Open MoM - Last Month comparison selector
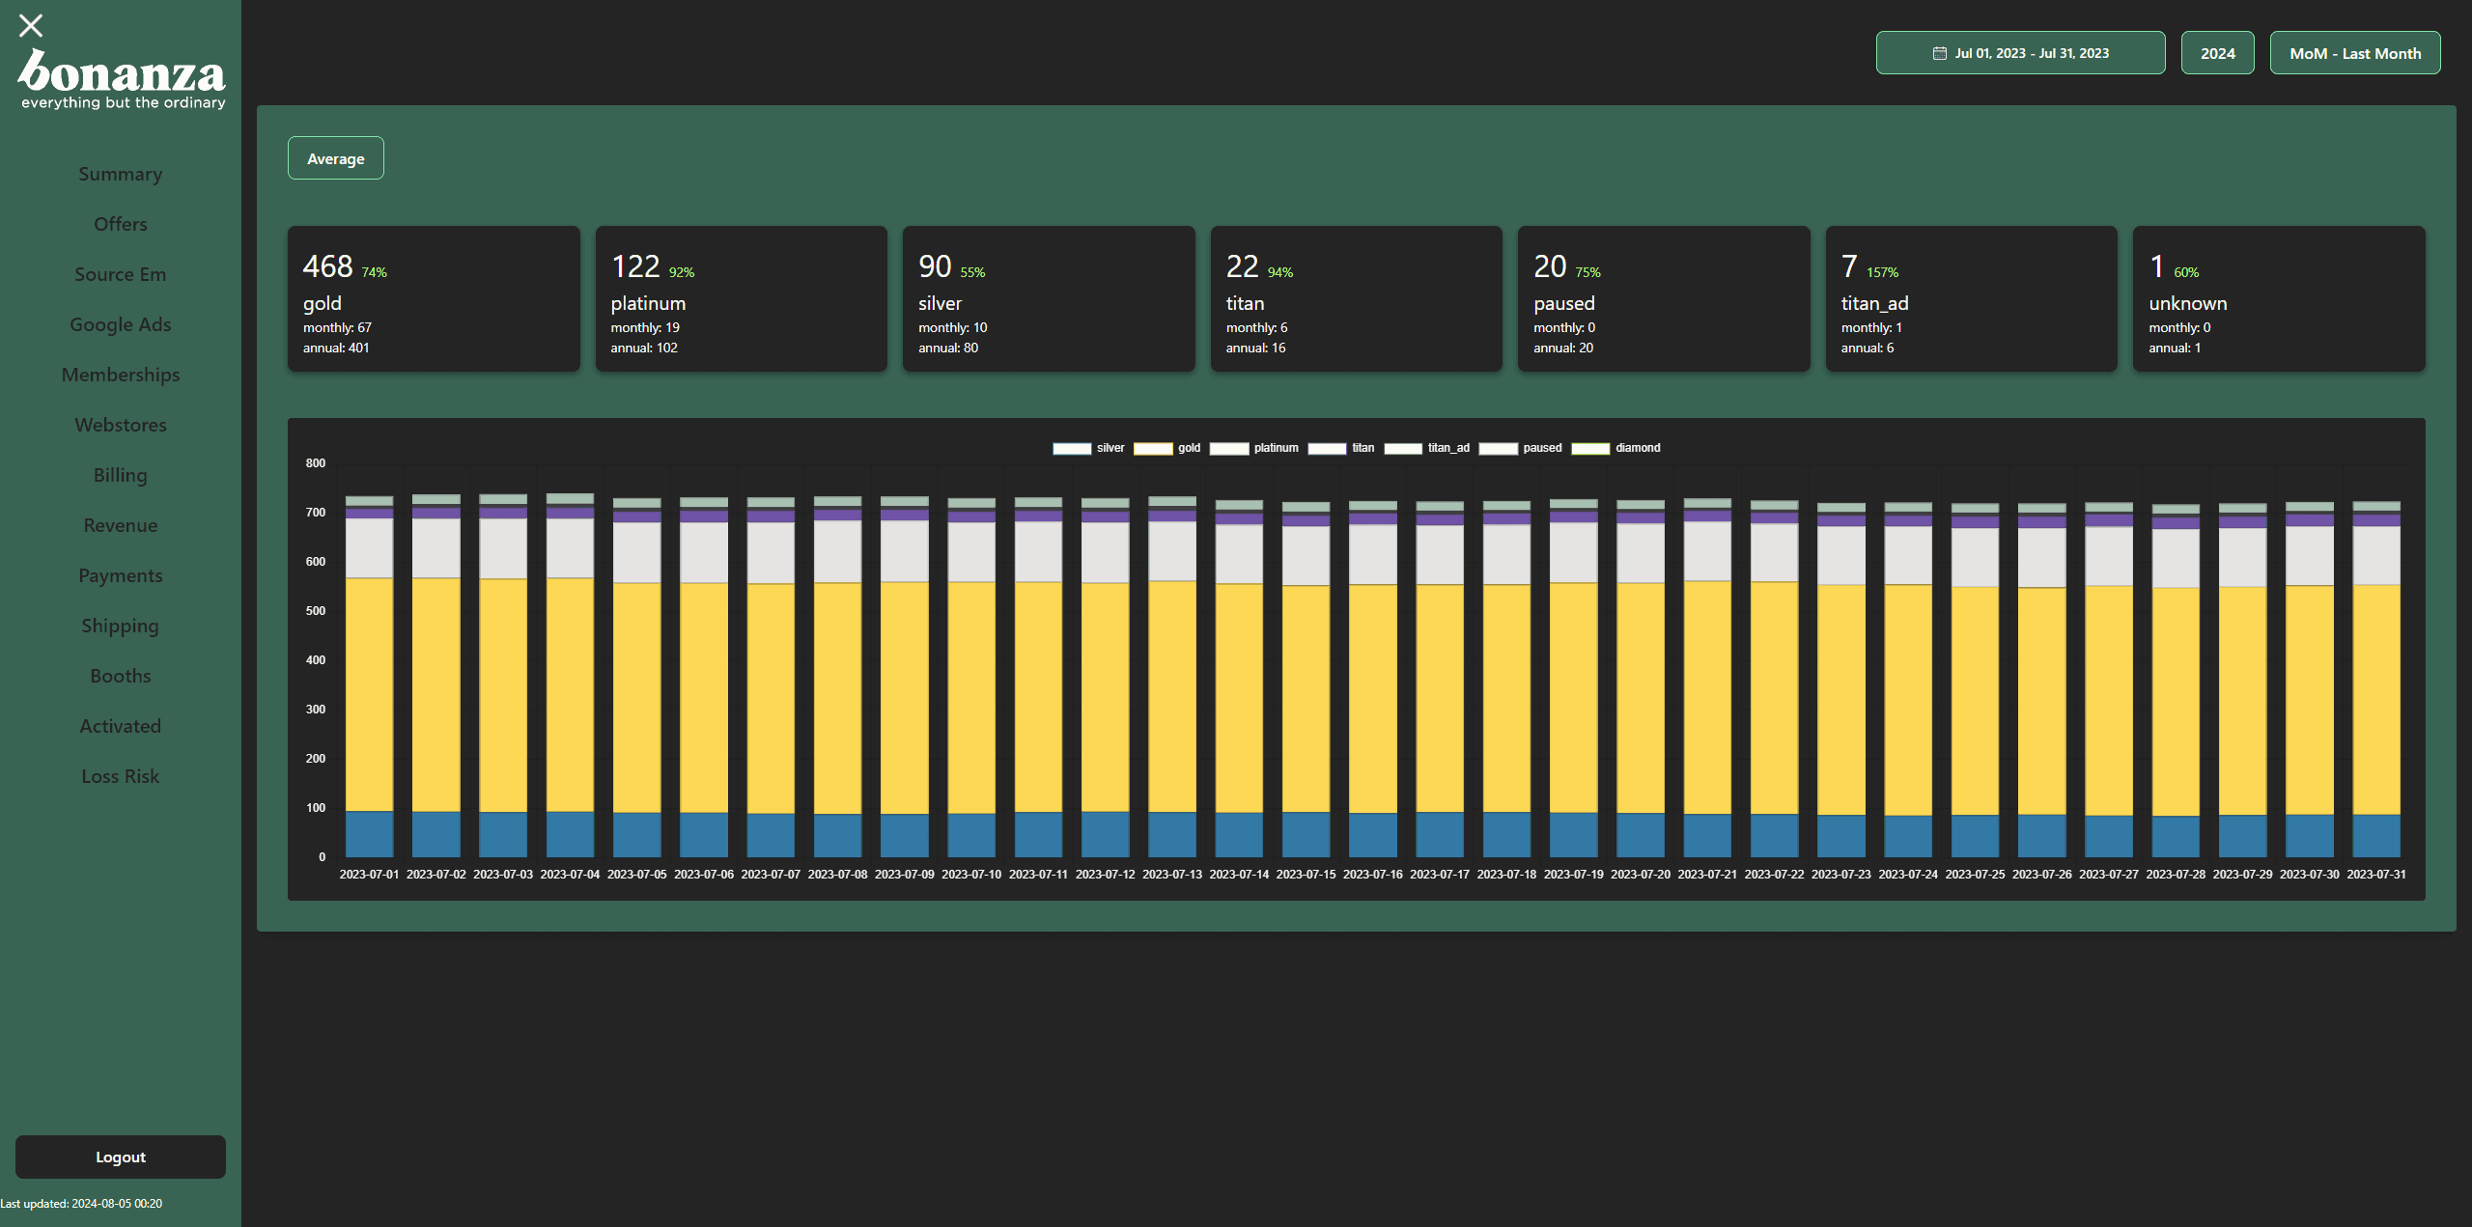 click(2355, 53)
